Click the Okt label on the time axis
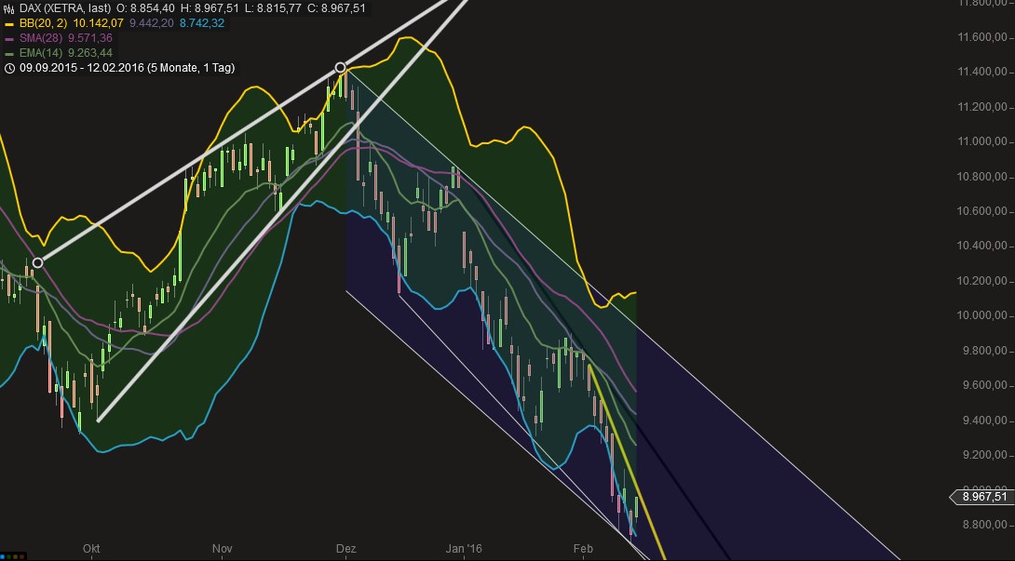Viewport: 1015px width, 561px height. coord(91,549)
